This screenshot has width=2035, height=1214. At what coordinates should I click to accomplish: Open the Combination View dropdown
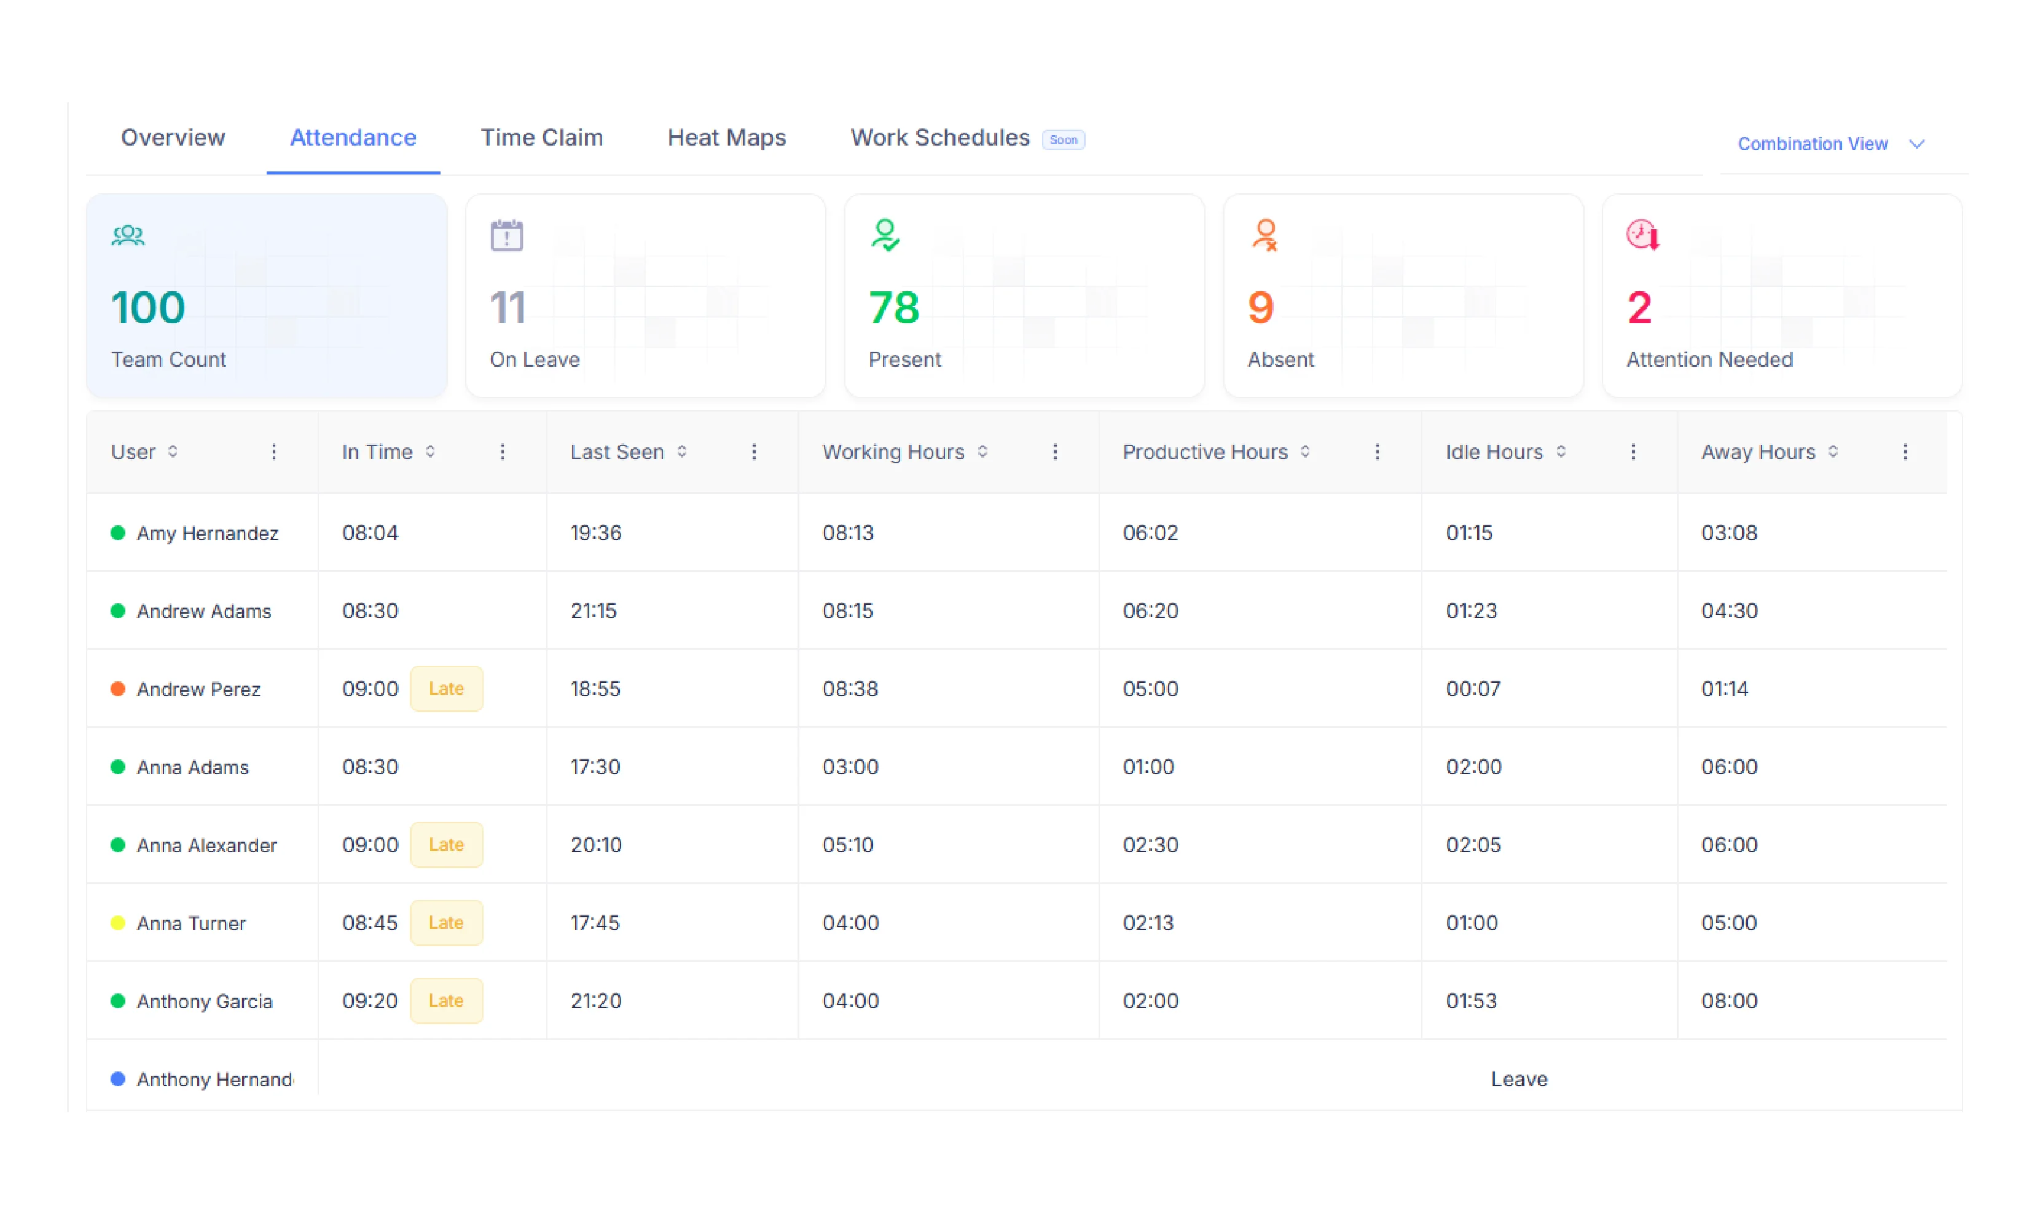point(1832,143)
